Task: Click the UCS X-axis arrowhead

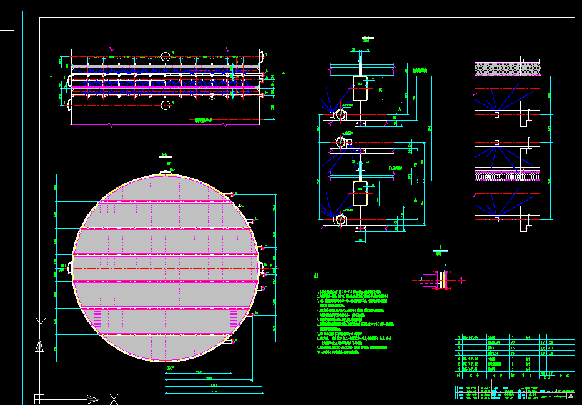Action: [x=92, y=398]
